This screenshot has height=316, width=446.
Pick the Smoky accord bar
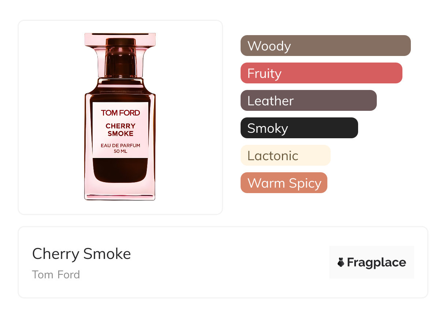pyautogui.click(x=299, y=128)
